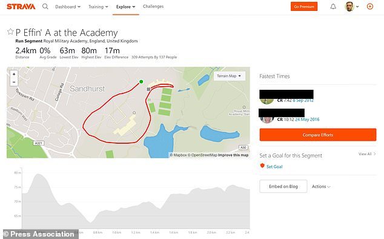384x239 pixels.
Task: Open the Terrain Map dropdown
Action: point(229,76)
